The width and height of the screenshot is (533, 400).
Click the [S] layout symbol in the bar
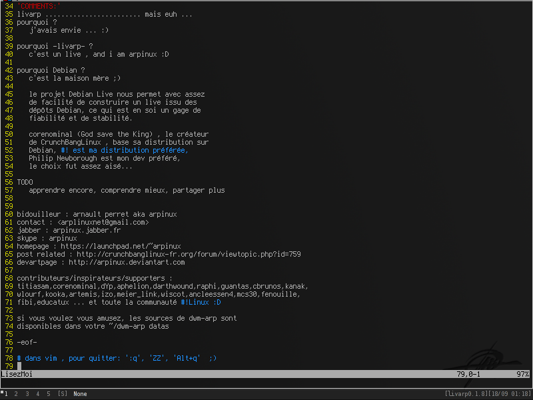62,393
